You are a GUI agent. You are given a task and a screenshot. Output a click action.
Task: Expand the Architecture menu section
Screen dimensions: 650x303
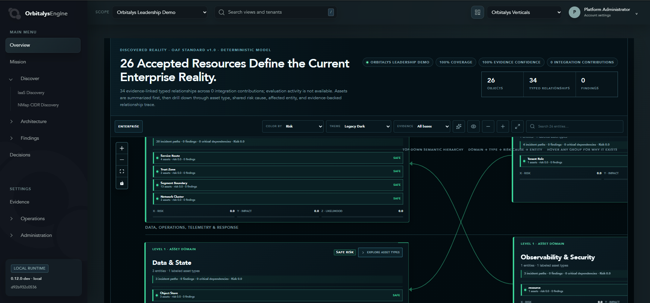[11, 122]
